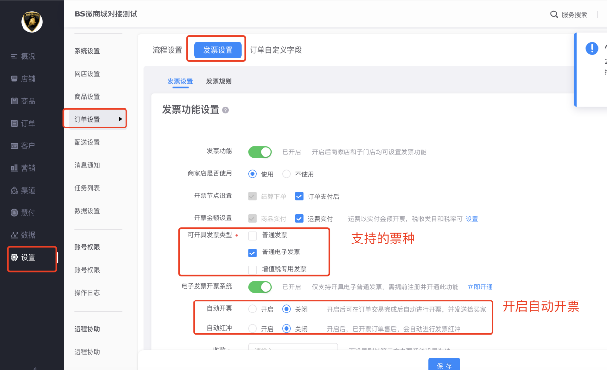
Task: Select 使用 radio for 商家店是否使用
Action: click(252, 174)
